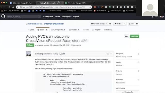Switch to Kubernetes Storage SIG Meet browser tab

click(22, 3)
